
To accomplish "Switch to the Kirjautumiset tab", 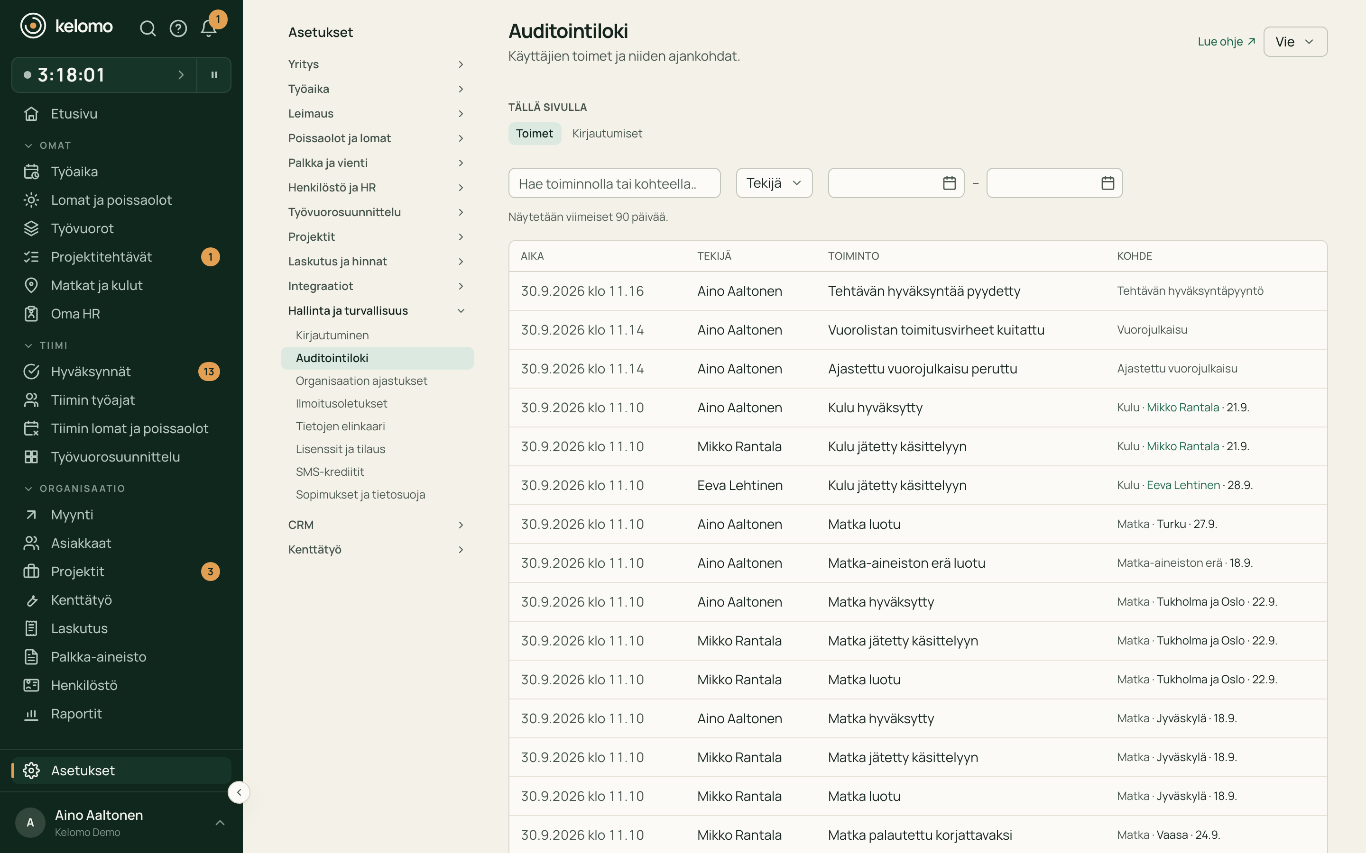I will pyautogui.click(x=607, y=134).
